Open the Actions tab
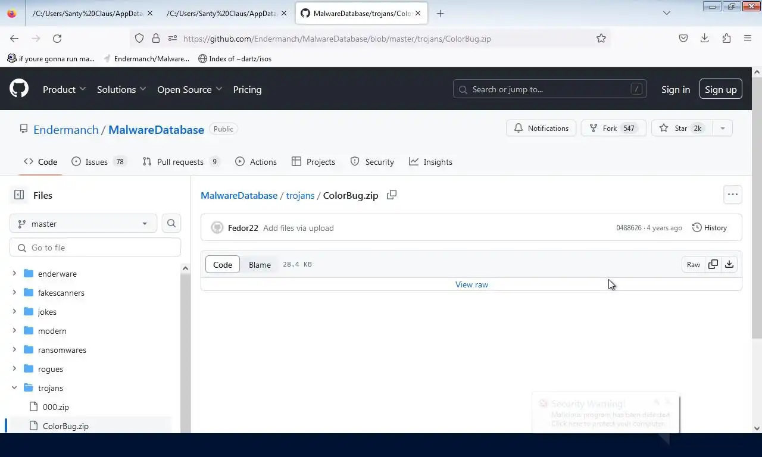 [256, 162]
